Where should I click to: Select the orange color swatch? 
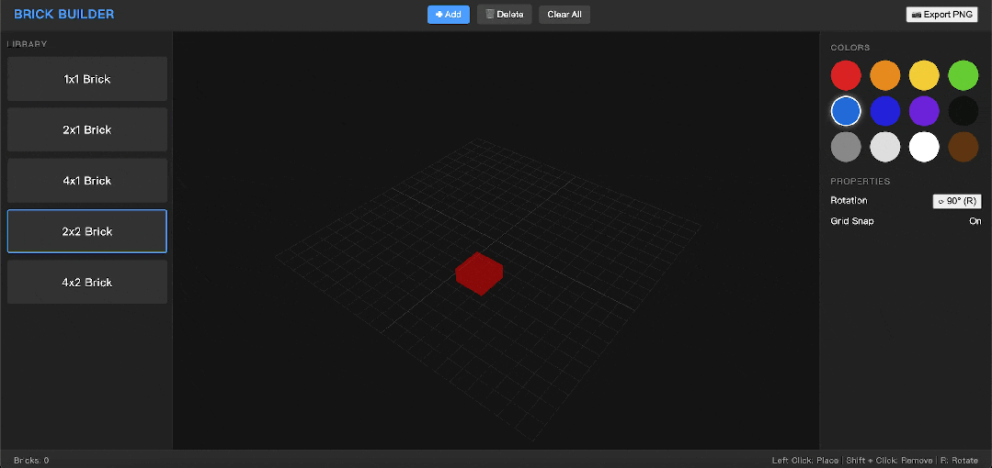[x=884, y=75]
